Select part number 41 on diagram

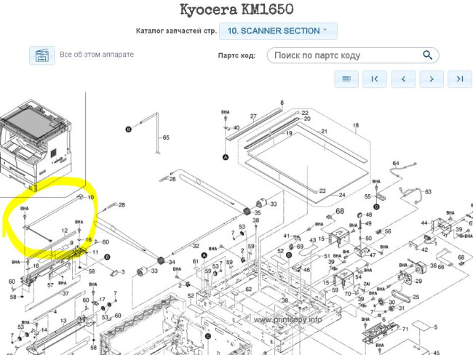point(287,236)
